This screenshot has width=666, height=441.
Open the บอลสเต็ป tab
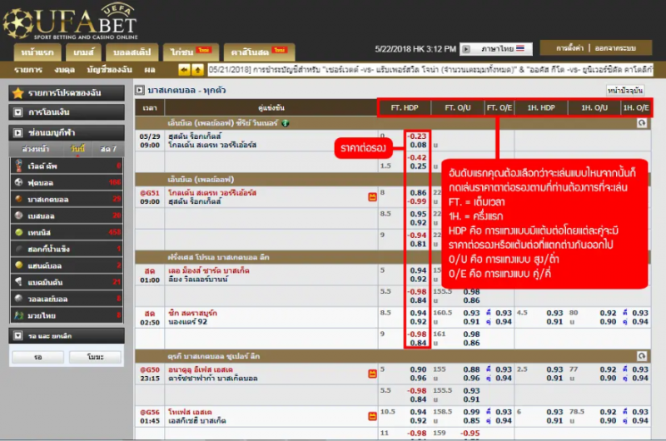tap(132, 52)
